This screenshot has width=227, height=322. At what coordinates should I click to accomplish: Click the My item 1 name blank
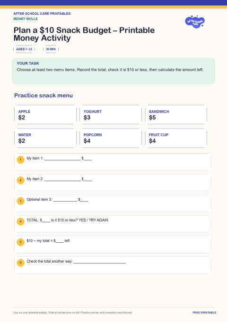tap(62, 158)
